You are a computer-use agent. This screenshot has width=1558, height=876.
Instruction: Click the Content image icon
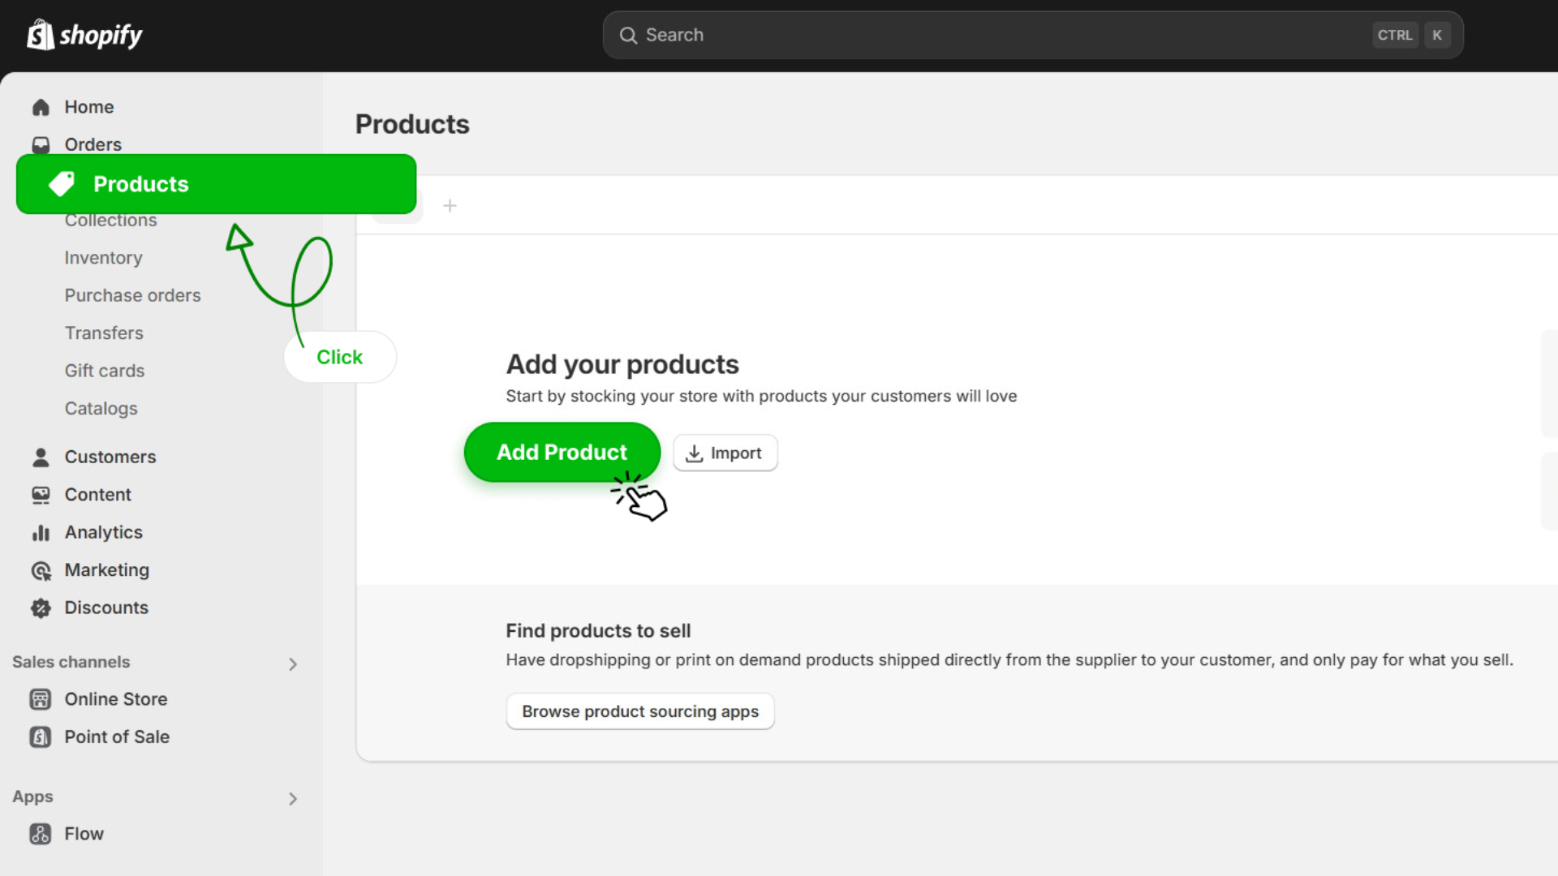[41, 495]
